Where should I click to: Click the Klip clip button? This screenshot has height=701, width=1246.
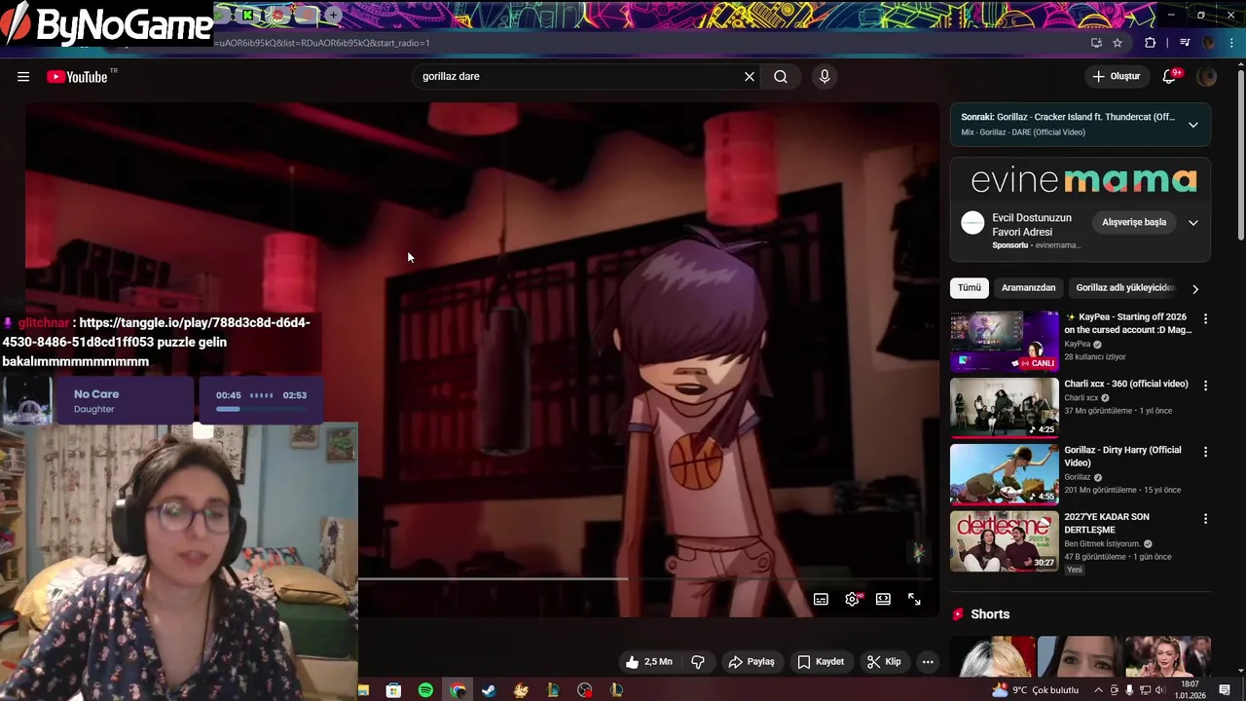(884, 662)
